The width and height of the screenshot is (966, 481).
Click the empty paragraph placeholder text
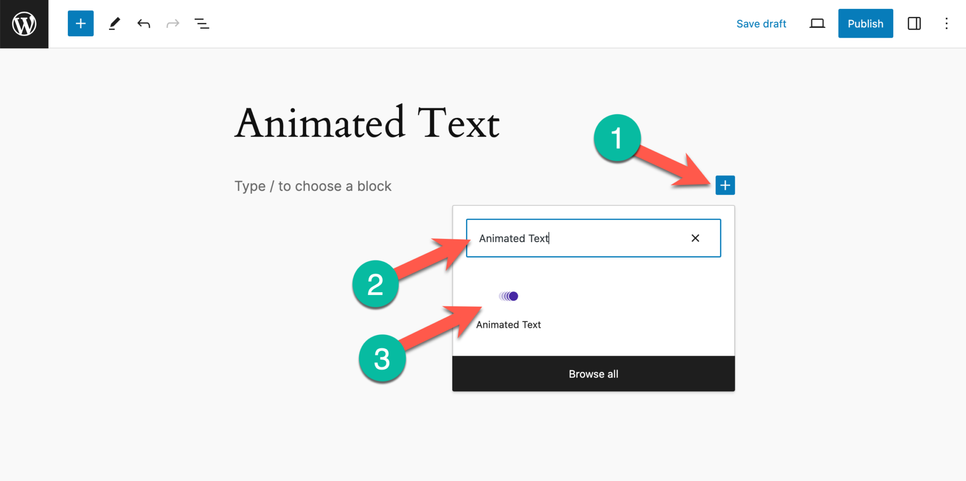(x=313, y=186)
